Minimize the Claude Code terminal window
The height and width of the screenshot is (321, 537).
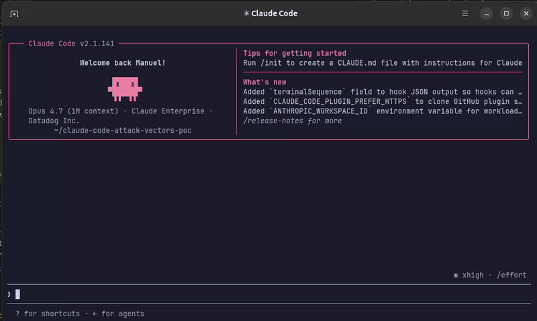486,13
